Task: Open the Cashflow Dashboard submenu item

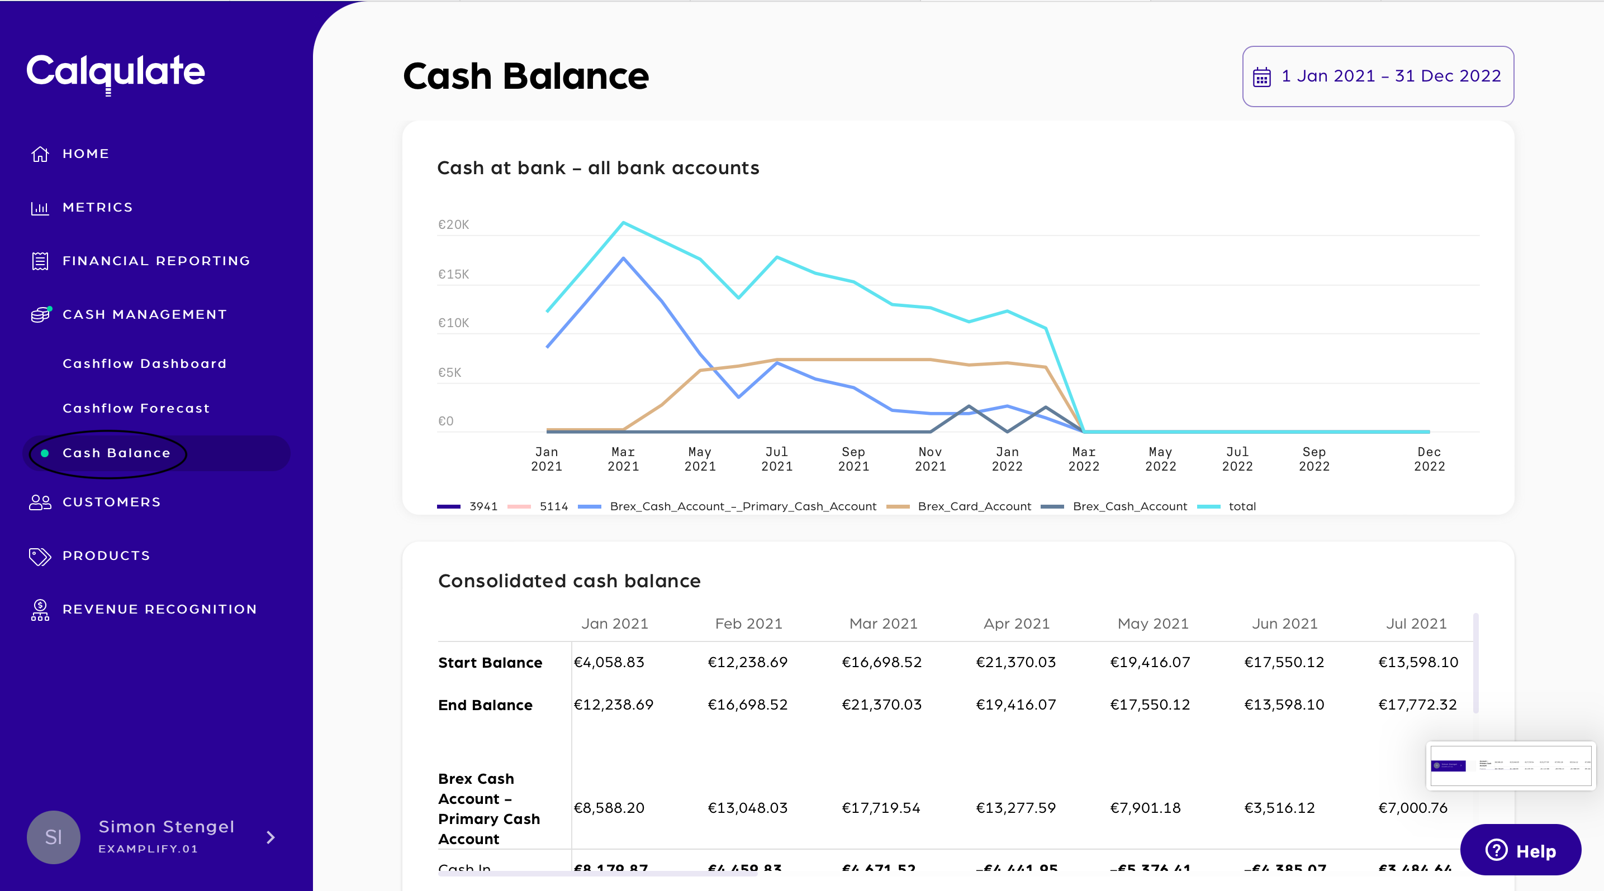Action: 144,364
